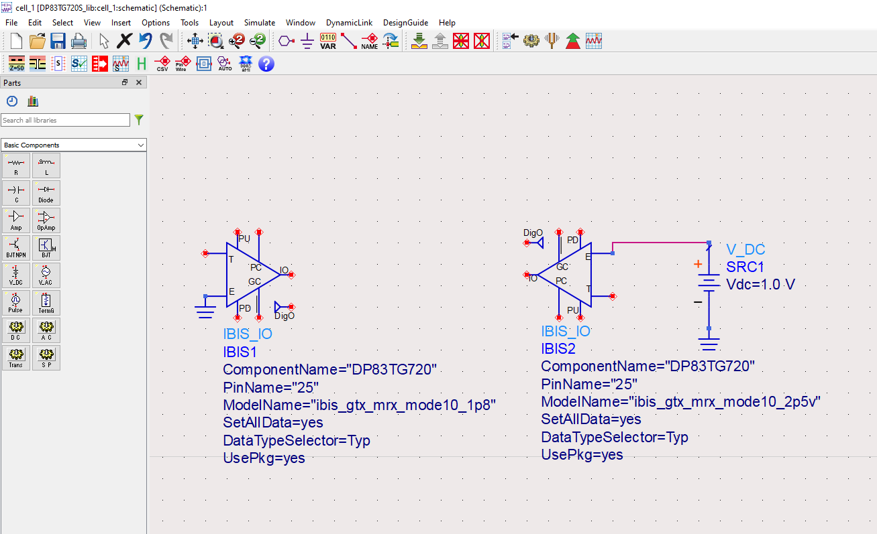Click the Simulate gear icon
Image resolution: width=877 pixels, height=534 pixels.
click(531, 41)
